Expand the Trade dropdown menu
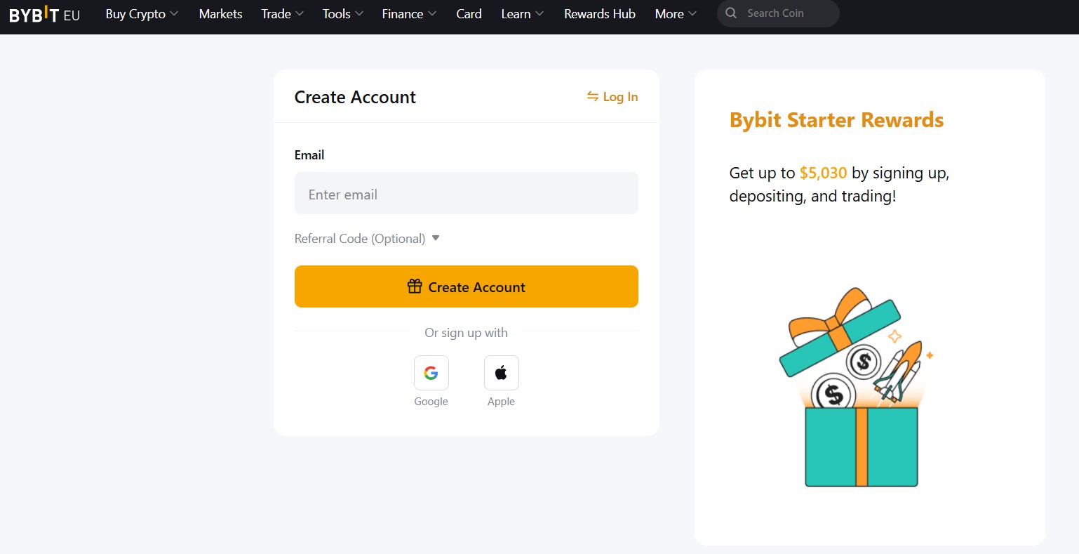Screen dimensions: 1079x554 click(282, 14)
